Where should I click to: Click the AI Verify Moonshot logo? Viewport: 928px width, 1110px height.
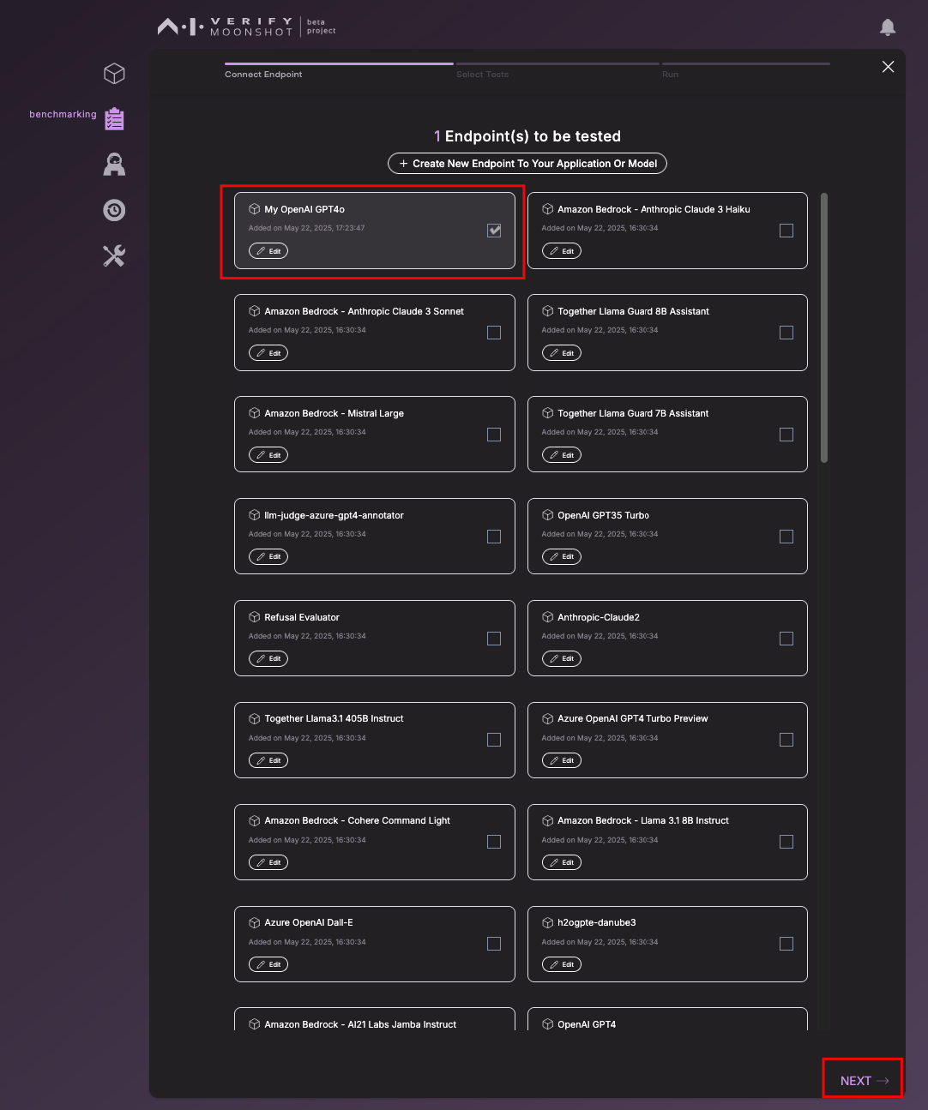(247, 27)
